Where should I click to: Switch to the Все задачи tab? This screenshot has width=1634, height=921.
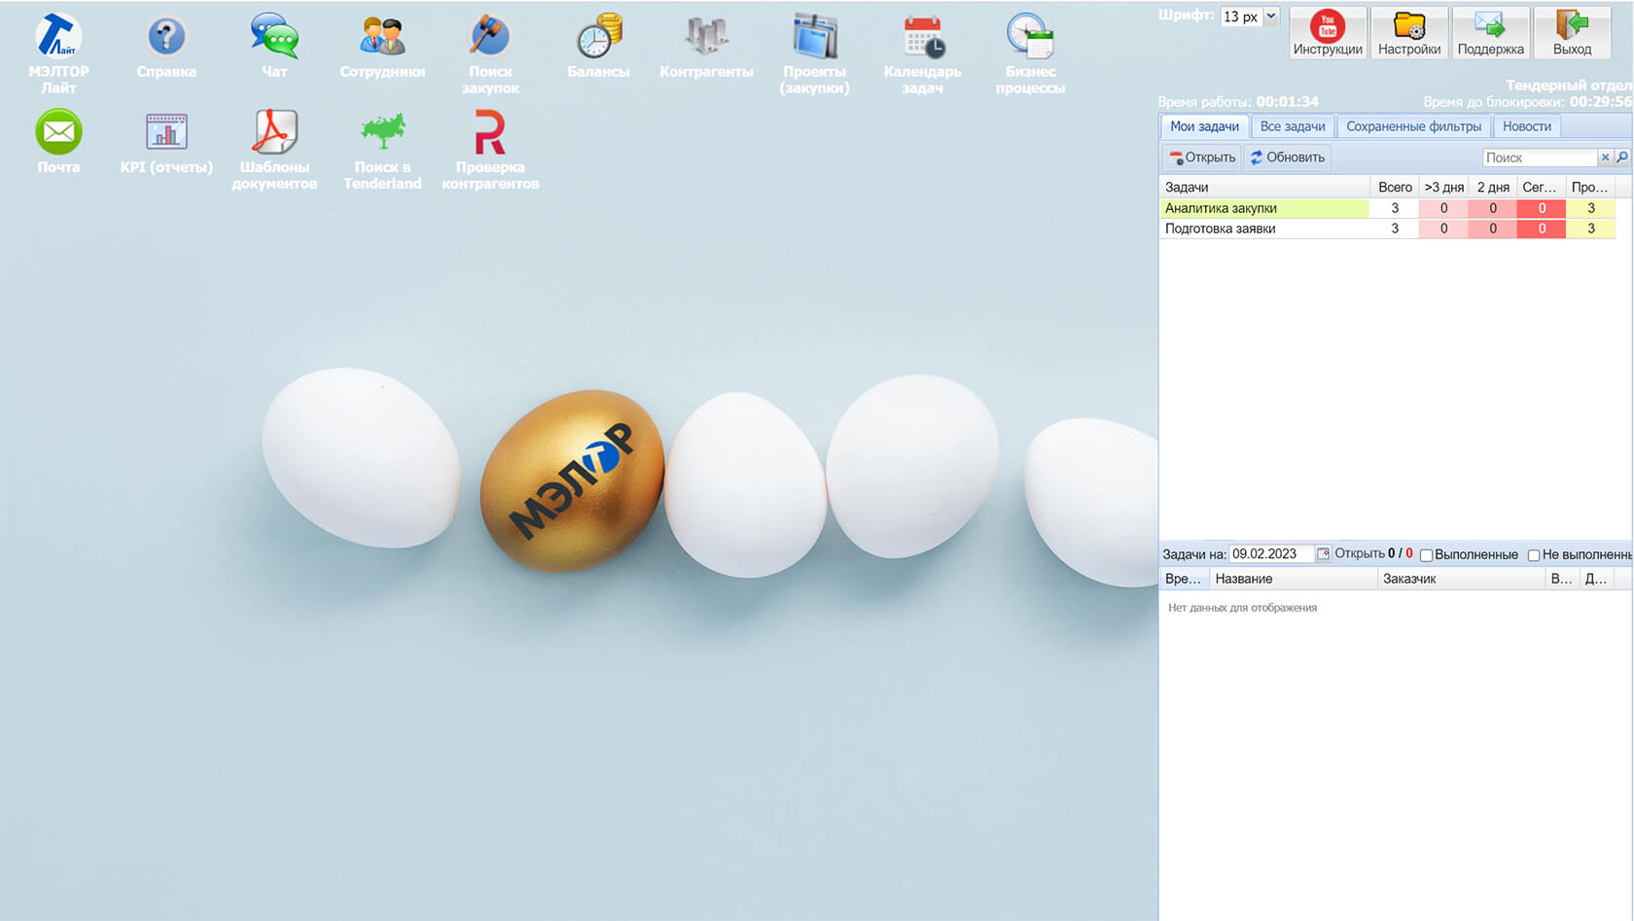pyautogui.click(x=1293, y=126)
